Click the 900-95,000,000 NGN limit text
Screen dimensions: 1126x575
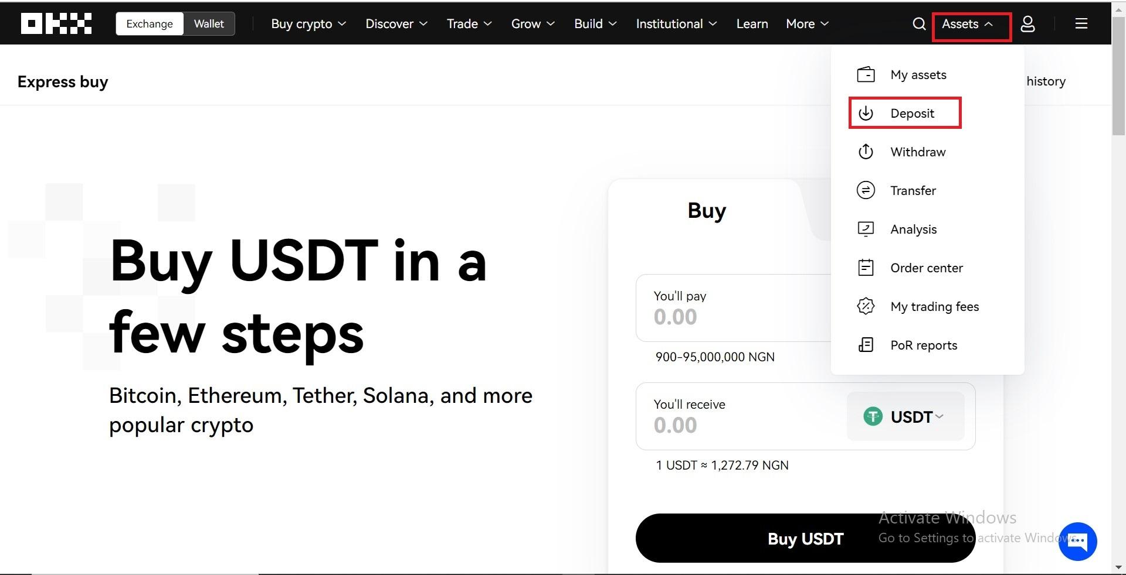(715, 357)
